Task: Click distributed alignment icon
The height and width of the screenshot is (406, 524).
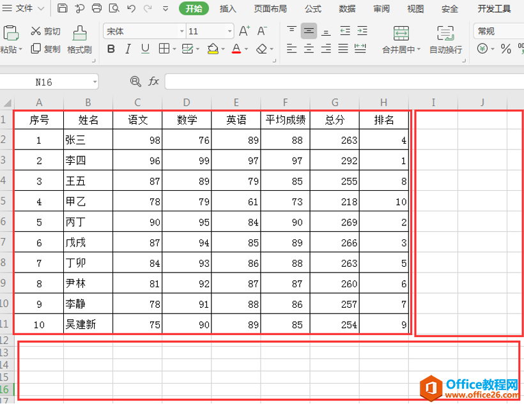Action: coord(360,49)
